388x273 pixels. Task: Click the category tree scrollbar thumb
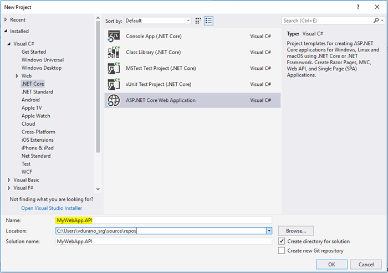[x=98, y=86]
